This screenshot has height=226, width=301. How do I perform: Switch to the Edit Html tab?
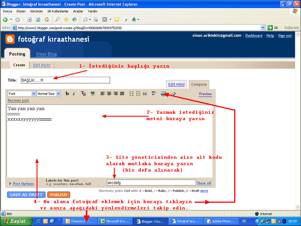(x=176, y=84)
